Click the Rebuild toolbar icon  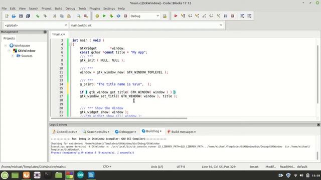point(118,16)
